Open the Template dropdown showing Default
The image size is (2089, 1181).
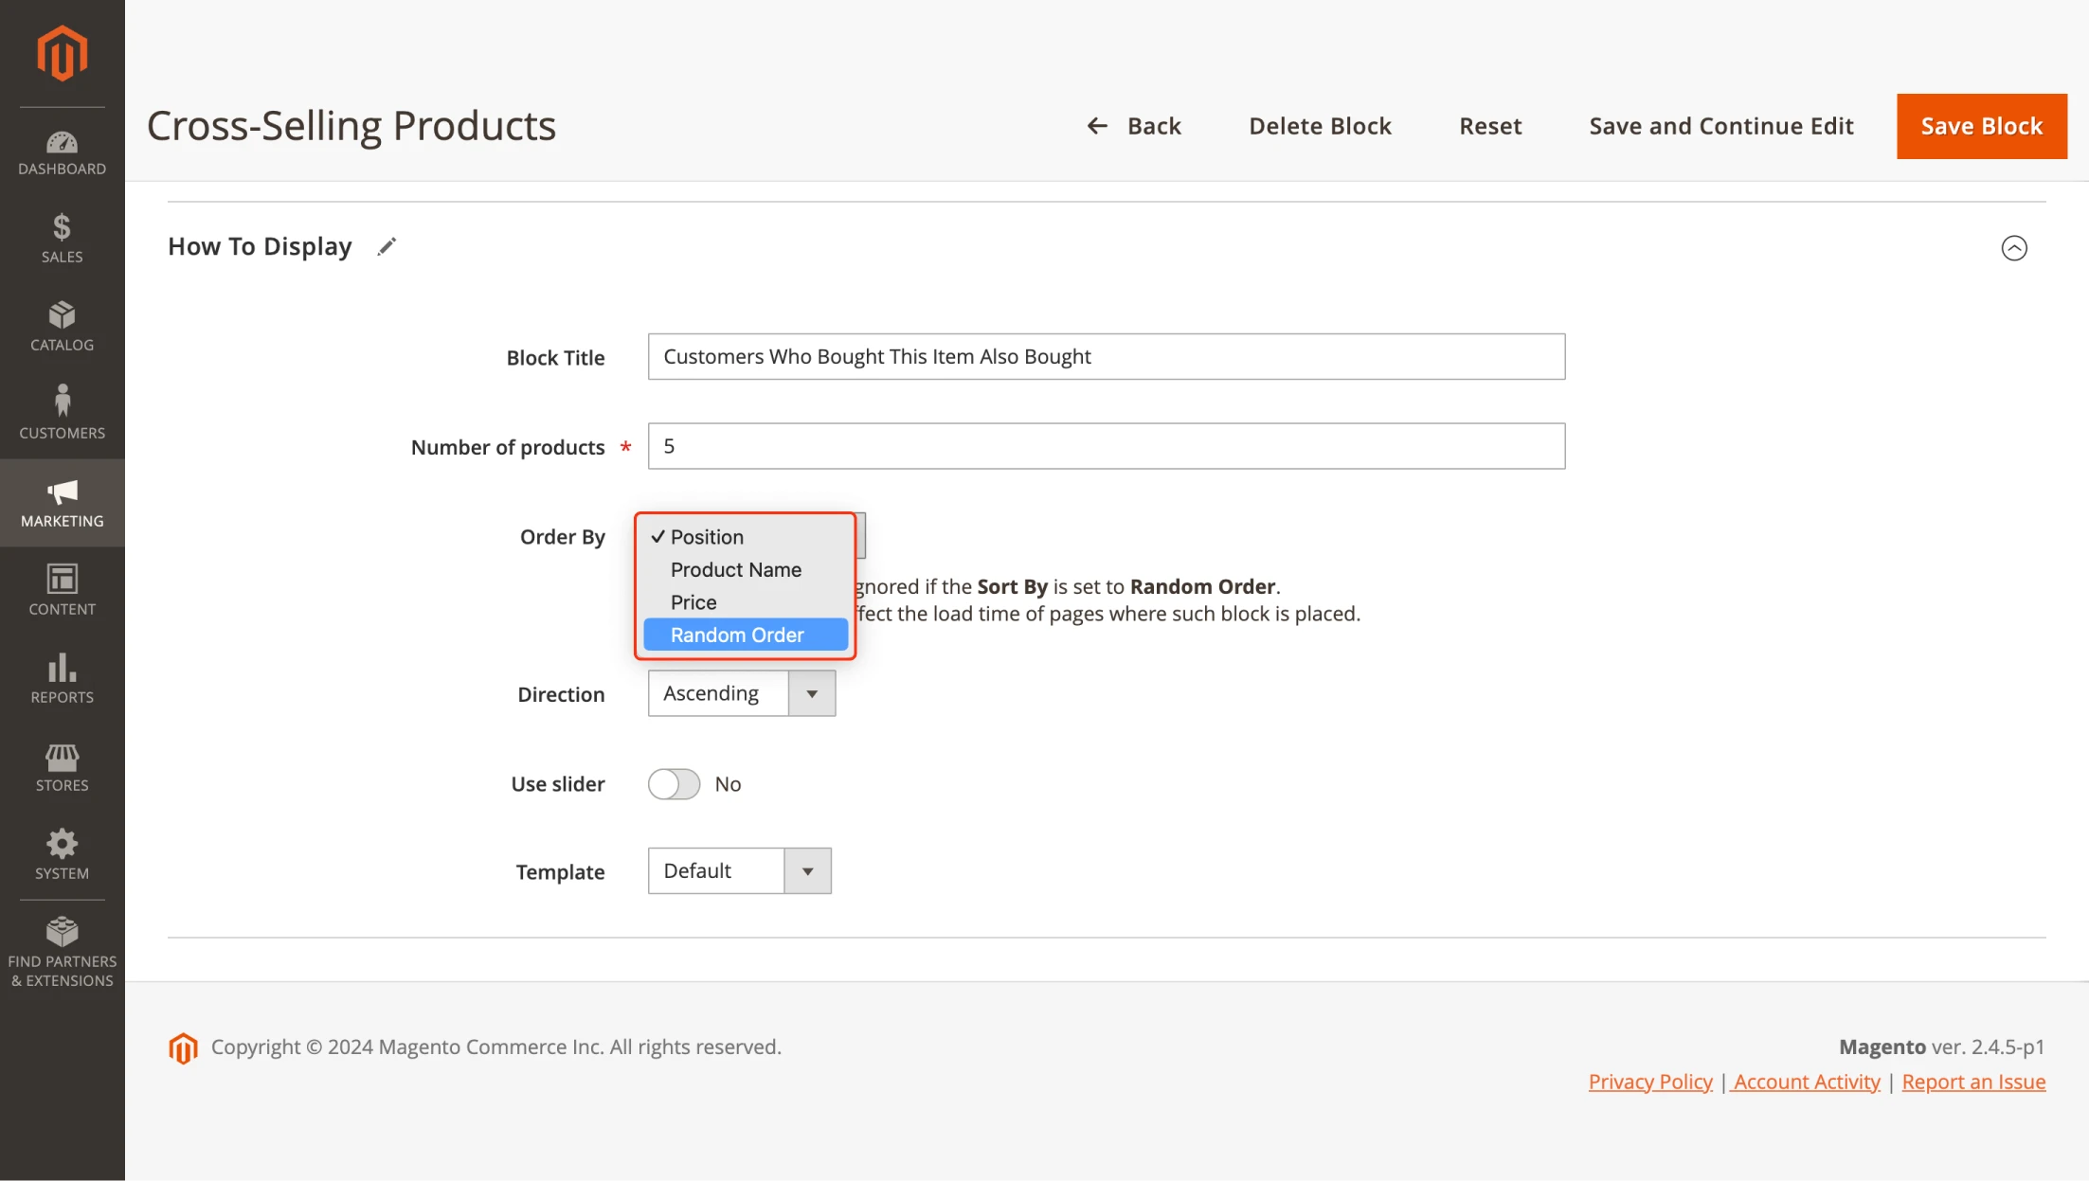pyautogui.click(x=806, y=870)
